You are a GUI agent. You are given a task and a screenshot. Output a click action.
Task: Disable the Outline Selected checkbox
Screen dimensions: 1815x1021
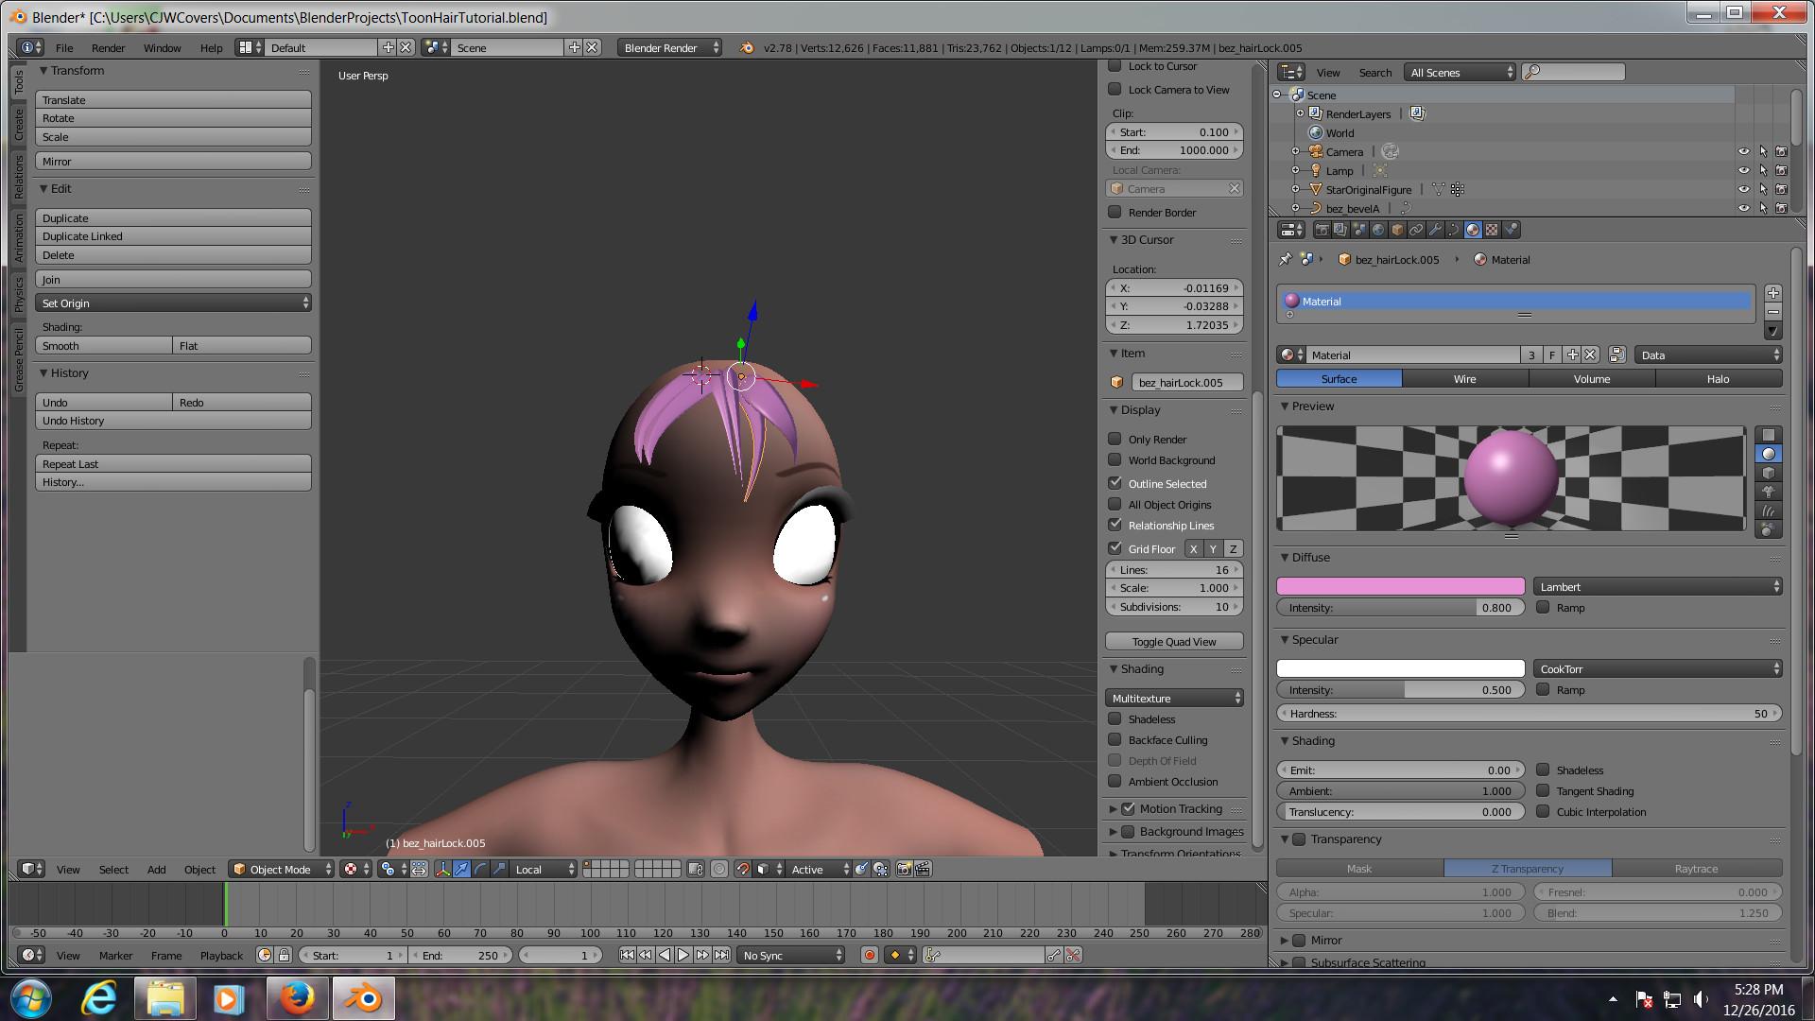pyautogui.click(x=1115, y=483)
